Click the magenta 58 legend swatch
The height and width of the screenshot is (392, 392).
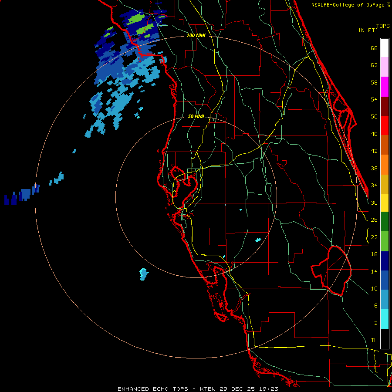(x=385, y=87)
